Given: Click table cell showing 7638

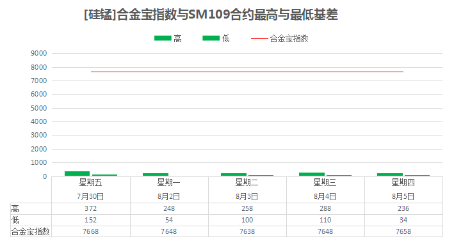Looking at the screenshot, I should 247,231.
